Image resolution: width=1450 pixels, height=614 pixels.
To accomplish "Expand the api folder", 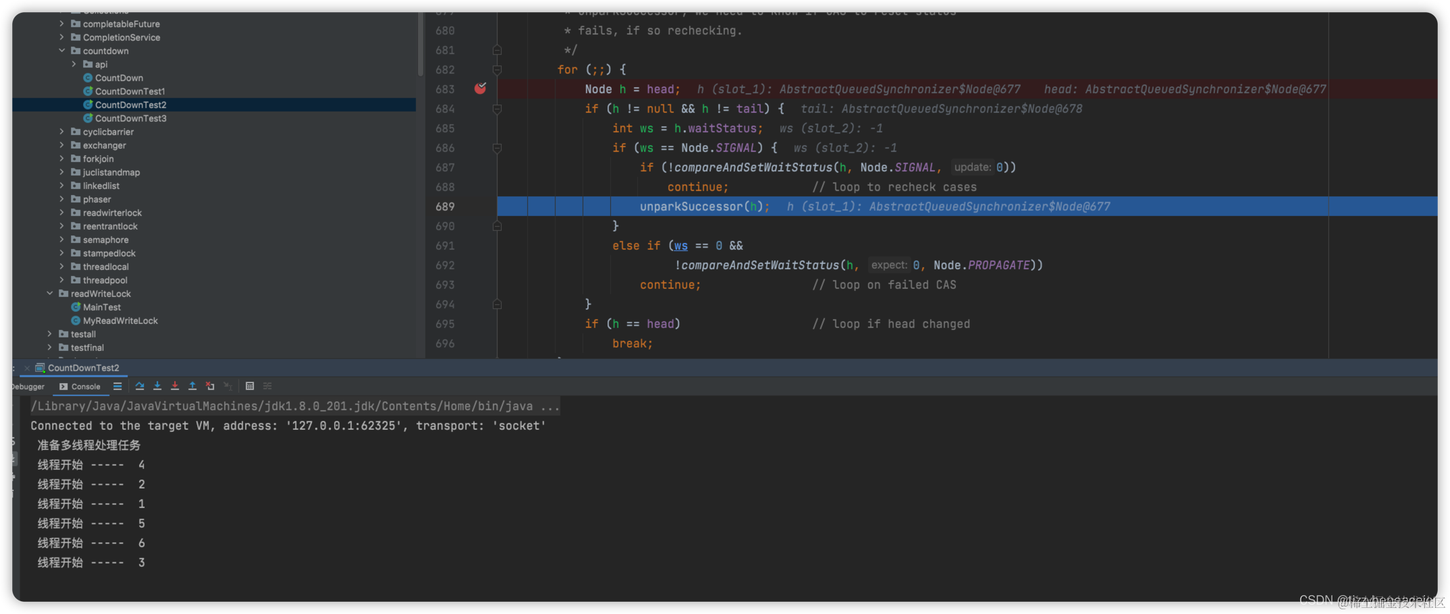I will 74,64.
